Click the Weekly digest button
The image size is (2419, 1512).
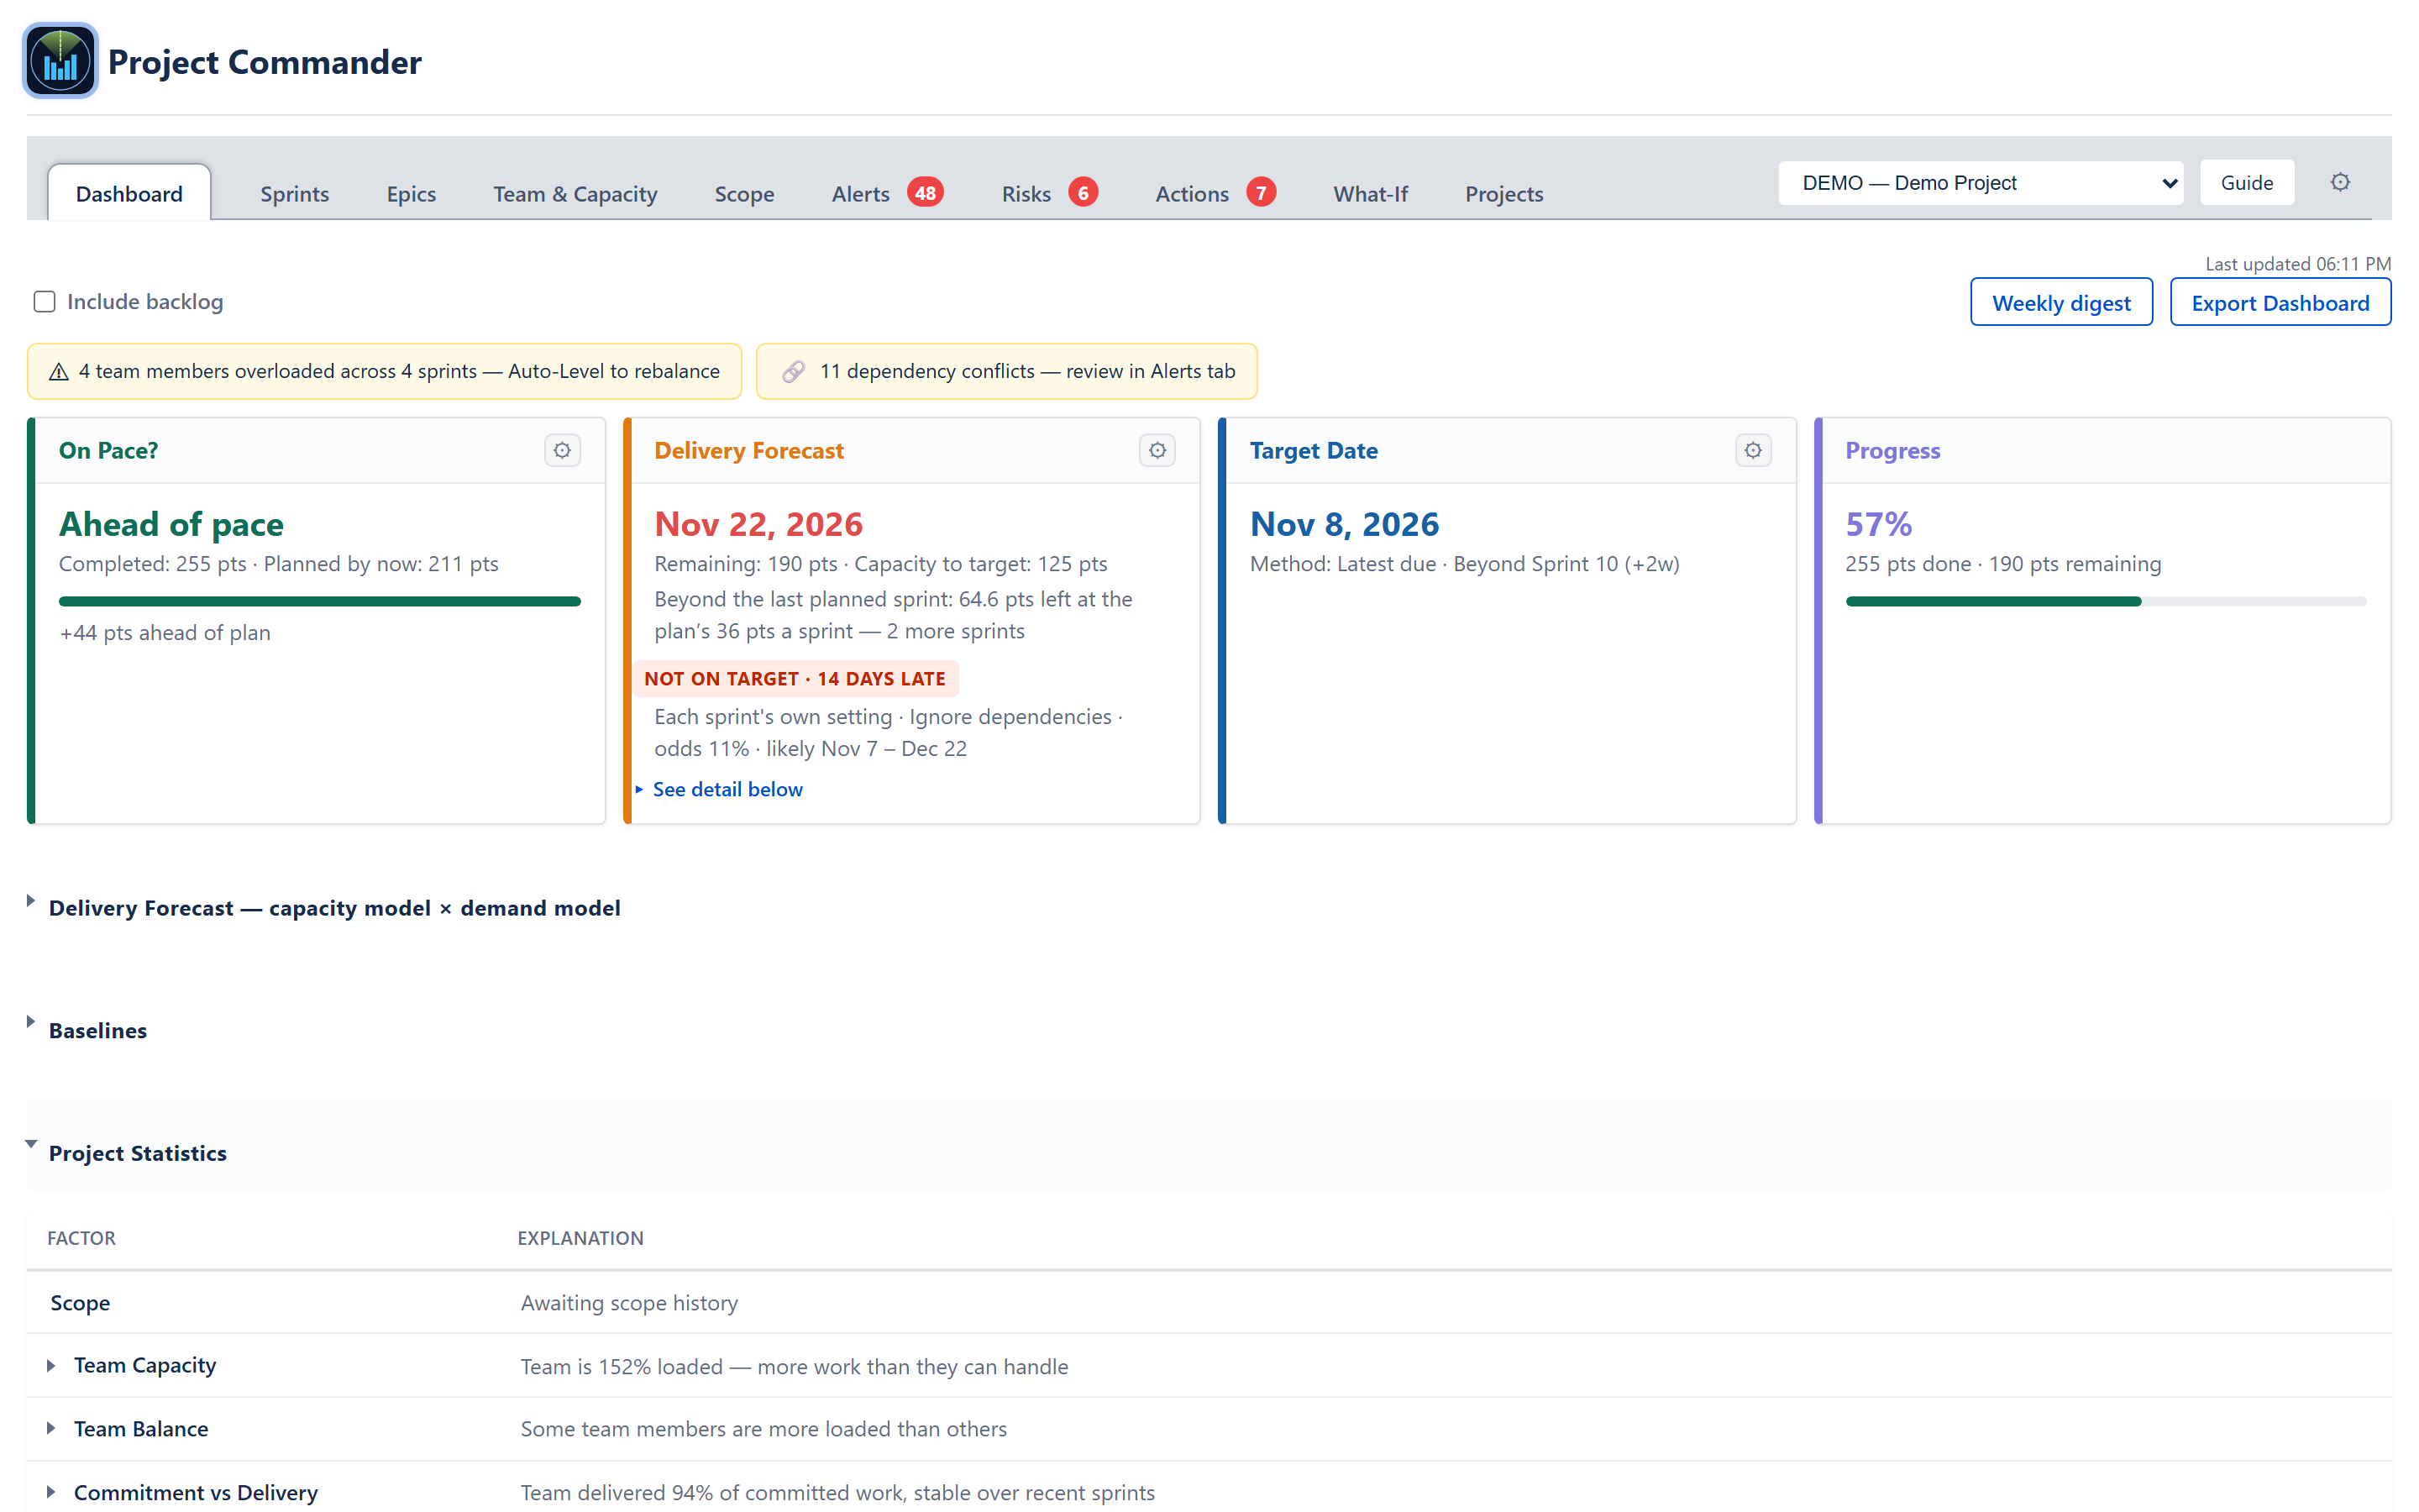click(x=2060, y=302)
